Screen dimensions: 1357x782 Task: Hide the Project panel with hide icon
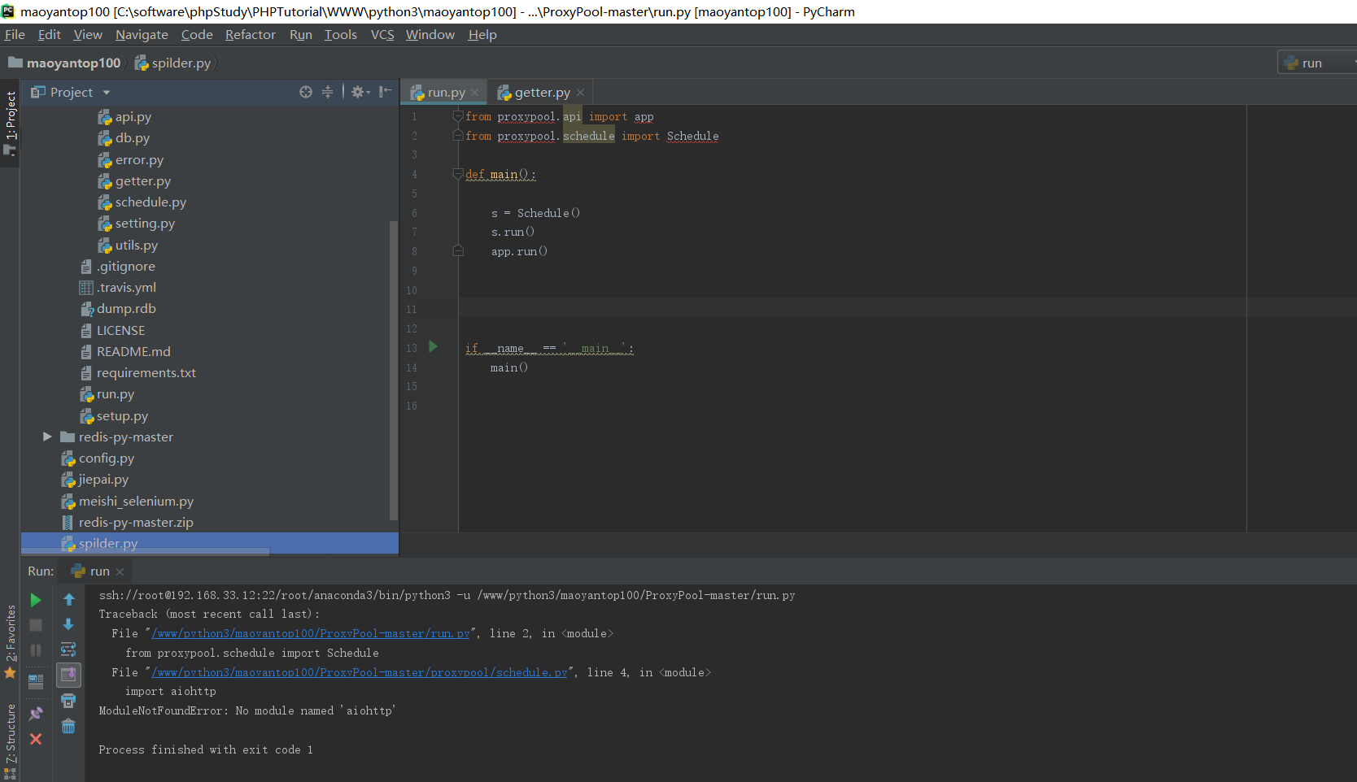coord(386,92)
